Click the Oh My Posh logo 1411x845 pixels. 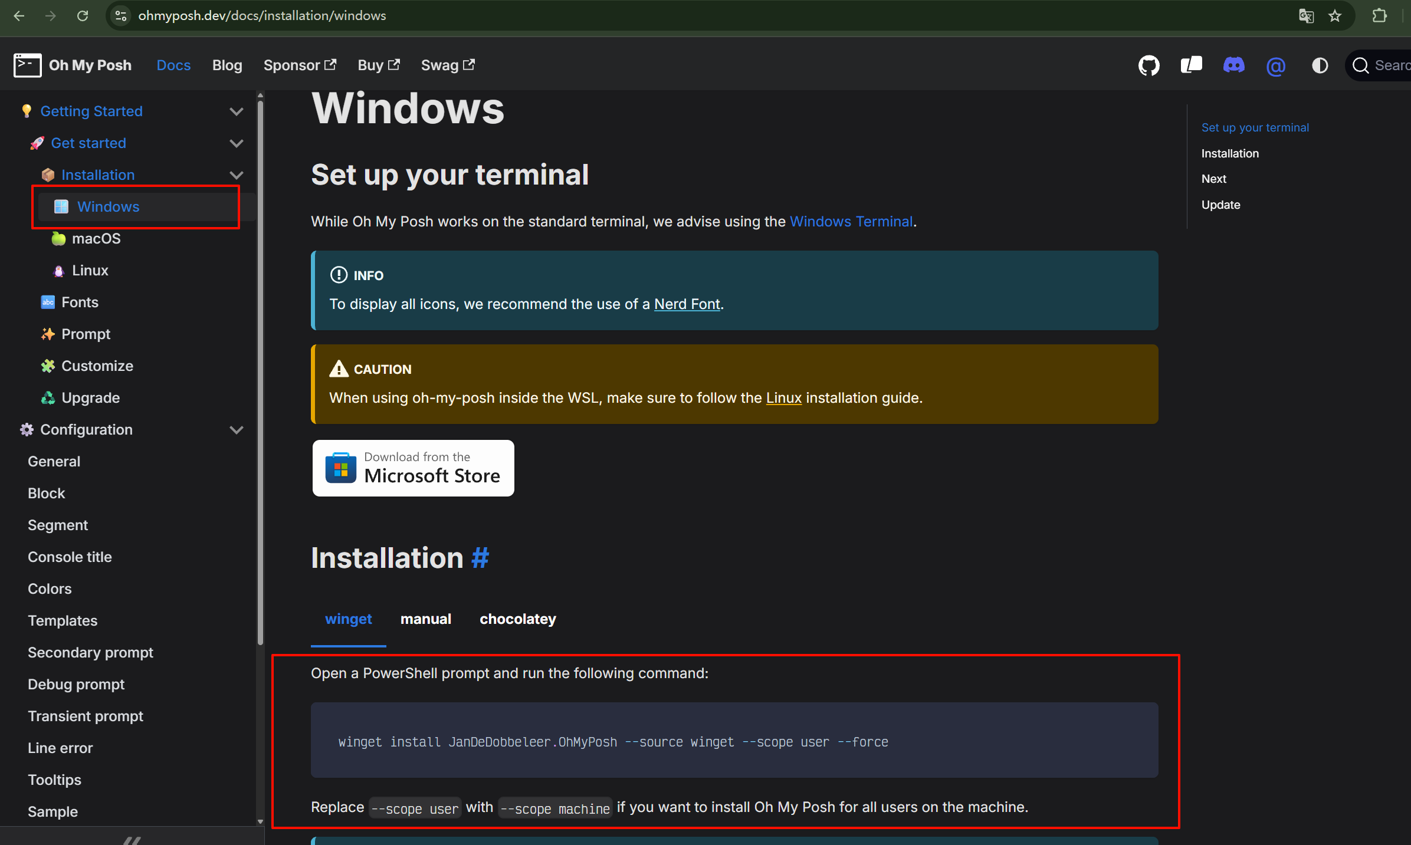pos(73,65)
